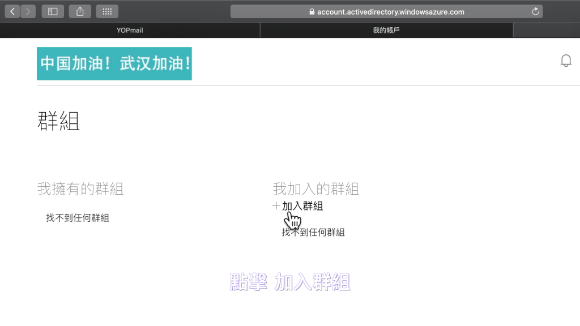Viewport: 580px width, 326px height.
Task: Open the tab overview grid icon
Action: point(107,11)
